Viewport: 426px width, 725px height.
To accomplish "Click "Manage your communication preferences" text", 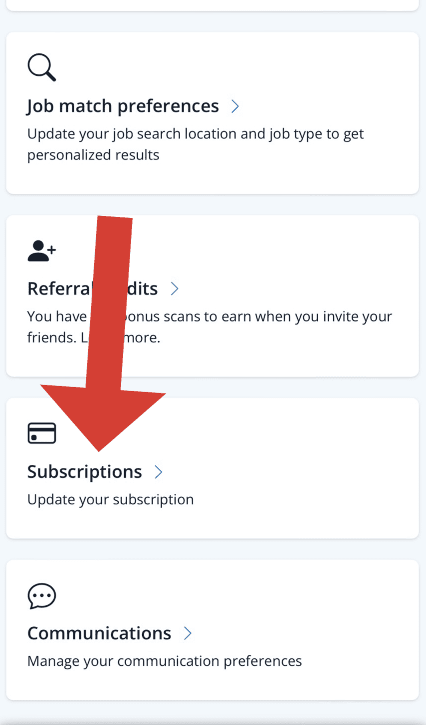I will [164, 661].
